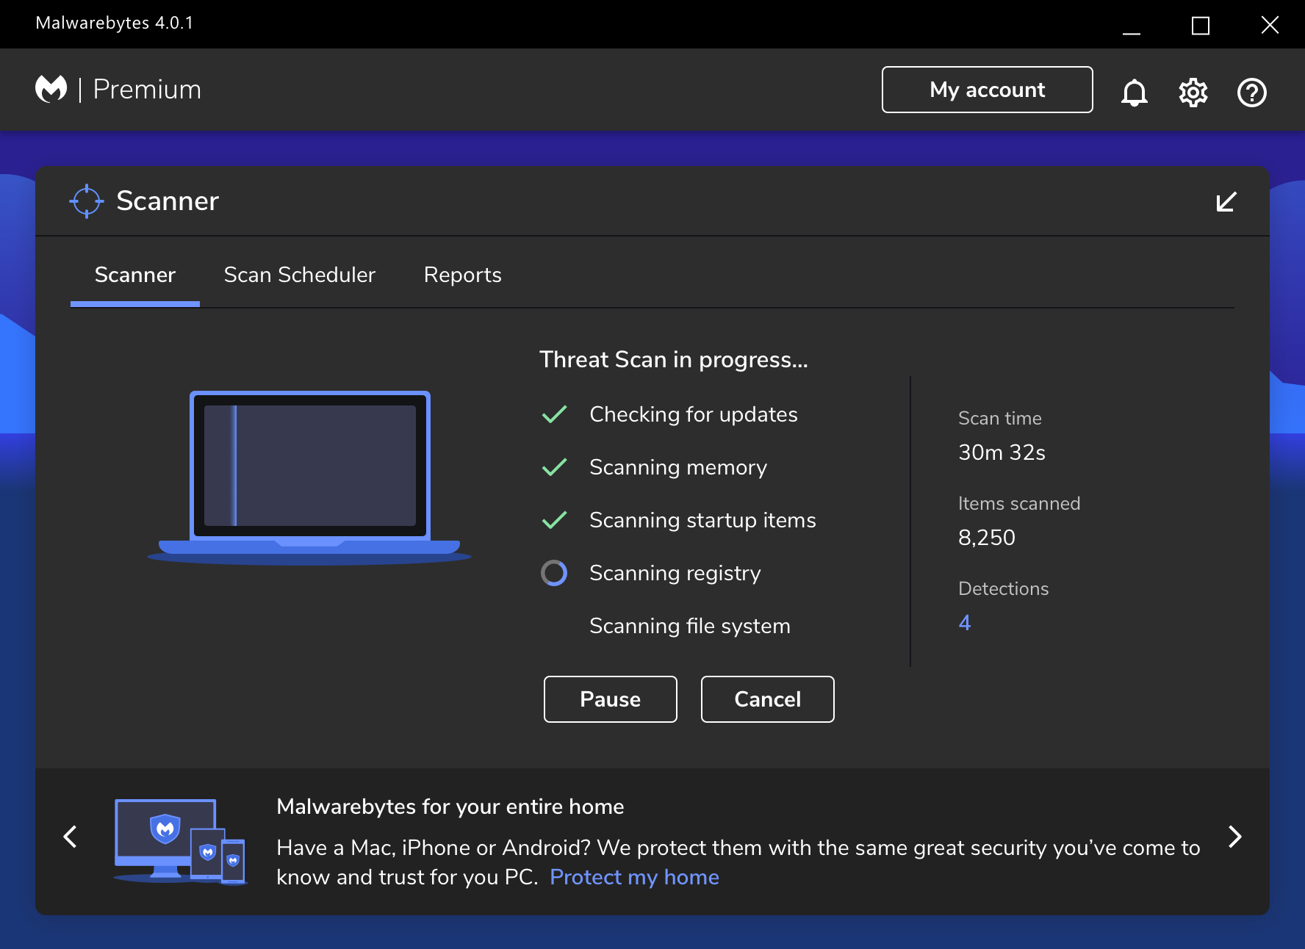Open the Reports tab
The image size is (1305, 949).
(463, 275)
